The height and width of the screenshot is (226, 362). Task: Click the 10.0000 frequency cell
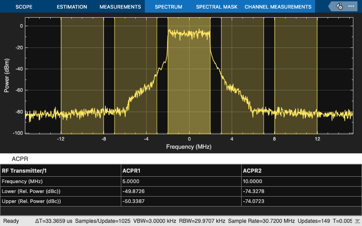(x=301, y=181)
